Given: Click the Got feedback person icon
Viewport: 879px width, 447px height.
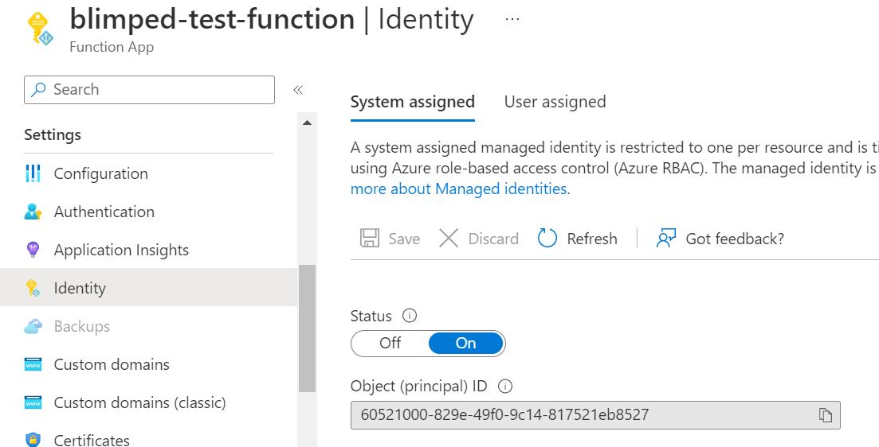Looking at the screenshot, I should point(666,239).
